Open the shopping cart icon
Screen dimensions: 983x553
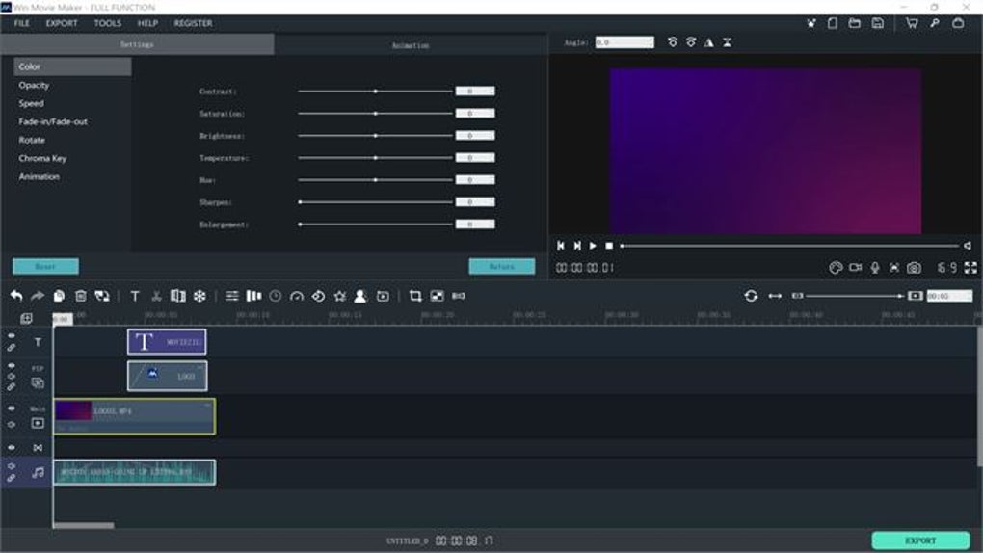(912, 23)
